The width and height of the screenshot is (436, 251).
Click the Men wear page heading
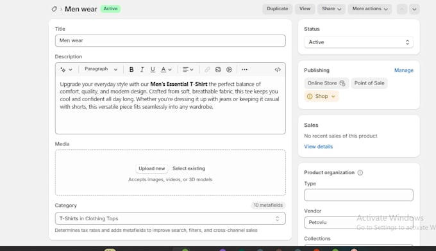coord(81,9)
